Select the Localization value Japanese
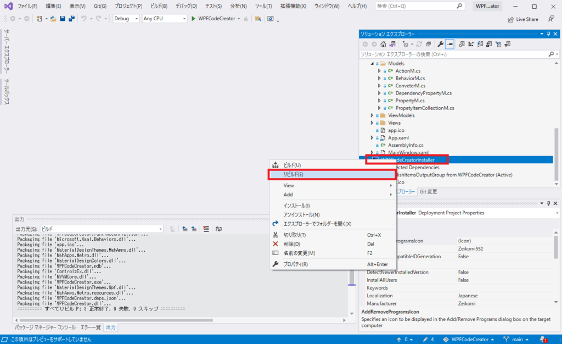 468,296
